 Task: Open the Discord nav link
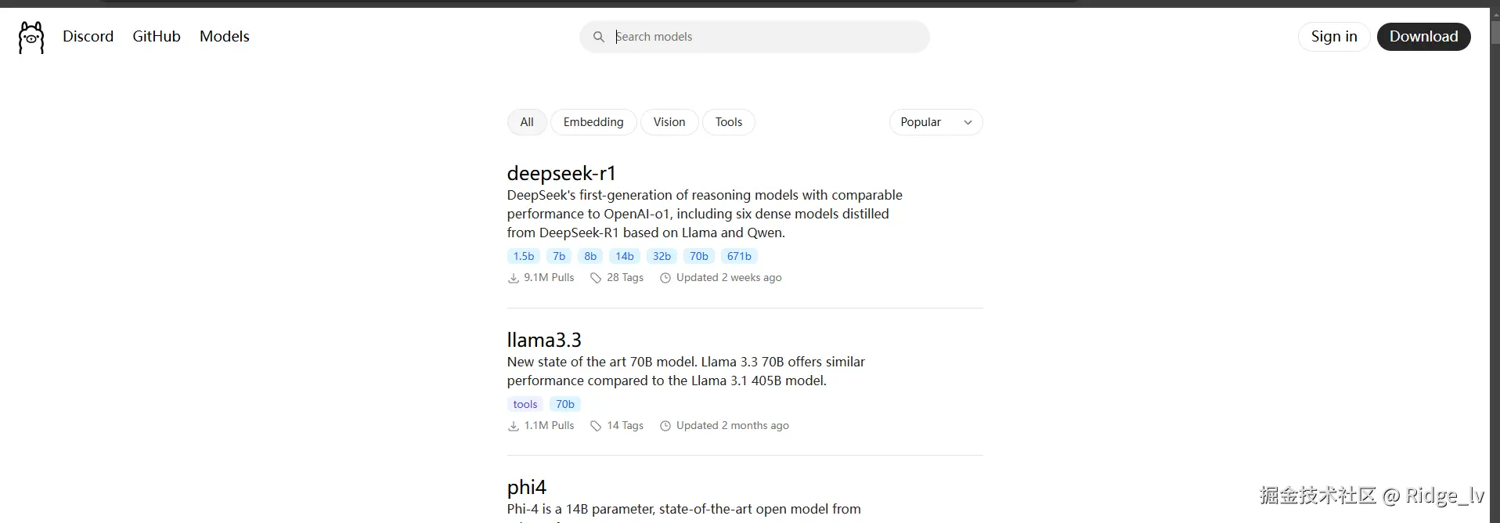[x=88, y=37]
